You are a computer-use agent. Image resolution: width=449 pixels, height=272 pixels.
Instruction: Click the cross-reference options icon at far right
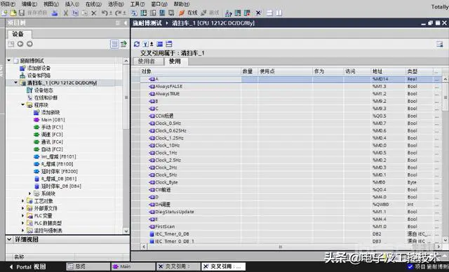(x=440, y=43)
